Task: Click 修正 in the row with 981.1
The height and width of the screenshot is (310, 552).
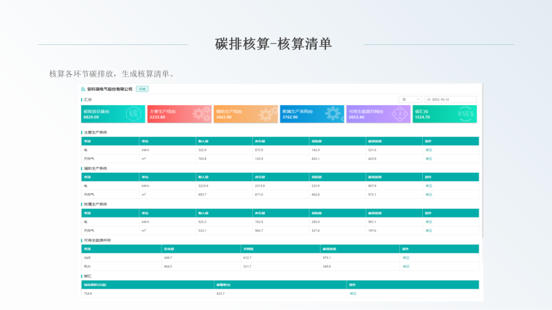Action: pos(429,222)
